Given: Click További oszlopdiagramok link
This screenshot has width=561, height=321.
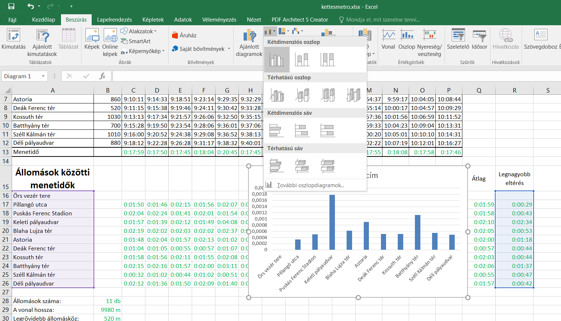Looking at the screenshot, I should pos(310,185).
